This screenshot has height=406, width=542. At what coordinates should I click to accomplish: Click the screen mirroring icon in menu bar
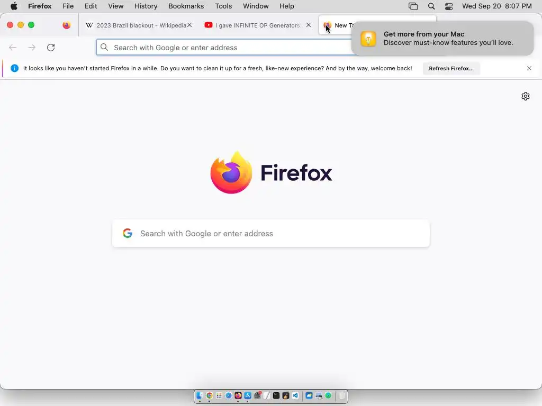coord(413,6)
